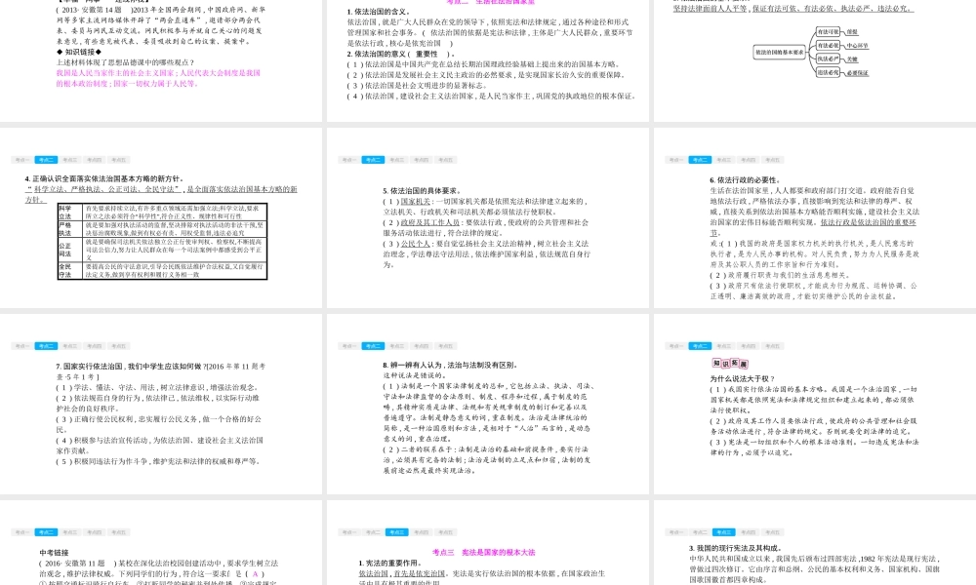976x585 pixels.
Task: Select 考点一 tab on slide 4 新方针
Action: point(21,160)
